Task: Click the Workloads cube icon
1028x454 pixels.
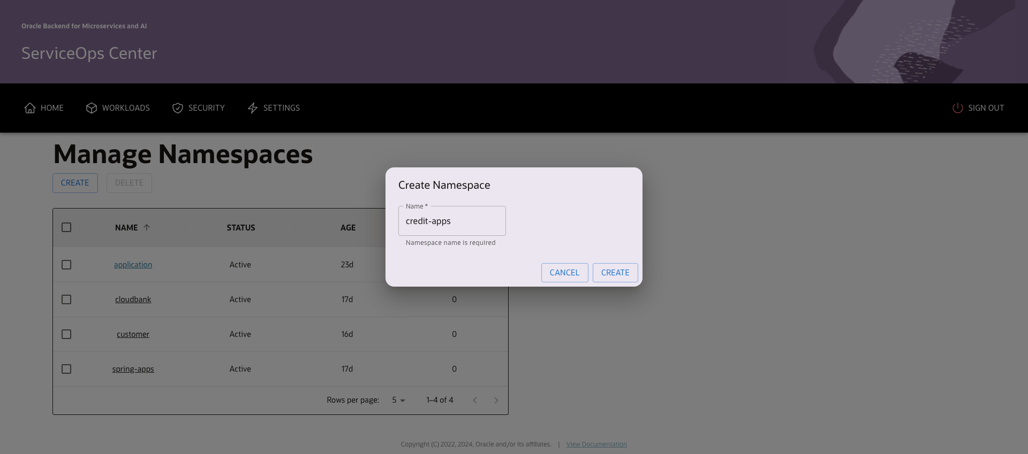Action: (x=92, y=108)
